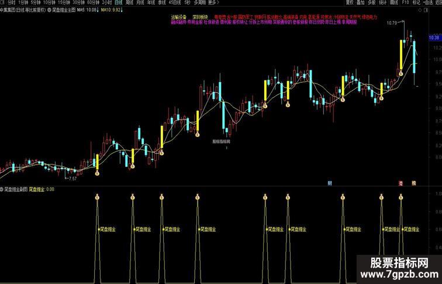Viewport: 442px width, 284px height.
Task: Click the 尾盘擒金主图 indicator name
Action: (64, 10)
